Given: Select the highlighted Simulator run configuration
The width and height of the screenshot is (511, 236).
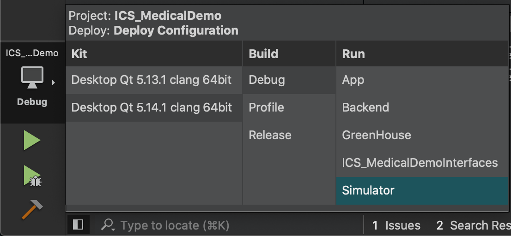Looking at the screenshot, I should click(422, 190).
